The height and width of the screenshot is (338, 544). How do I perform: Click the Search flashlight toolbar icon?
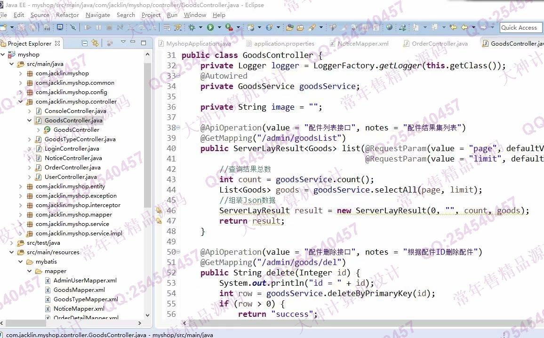tap(312, 27)
